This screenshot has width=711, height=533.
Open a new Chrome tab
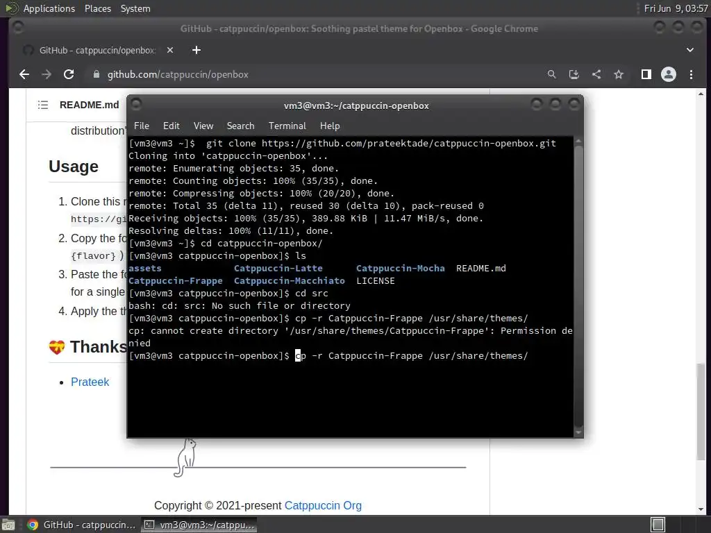[x=196, y=50]
